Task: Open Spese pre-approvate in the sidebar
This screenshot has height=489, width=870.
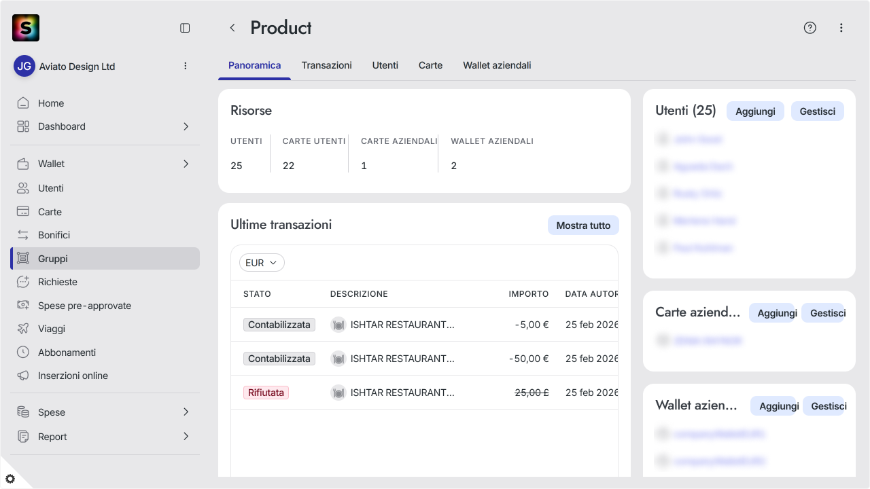Action: click(x=105, y=306)
